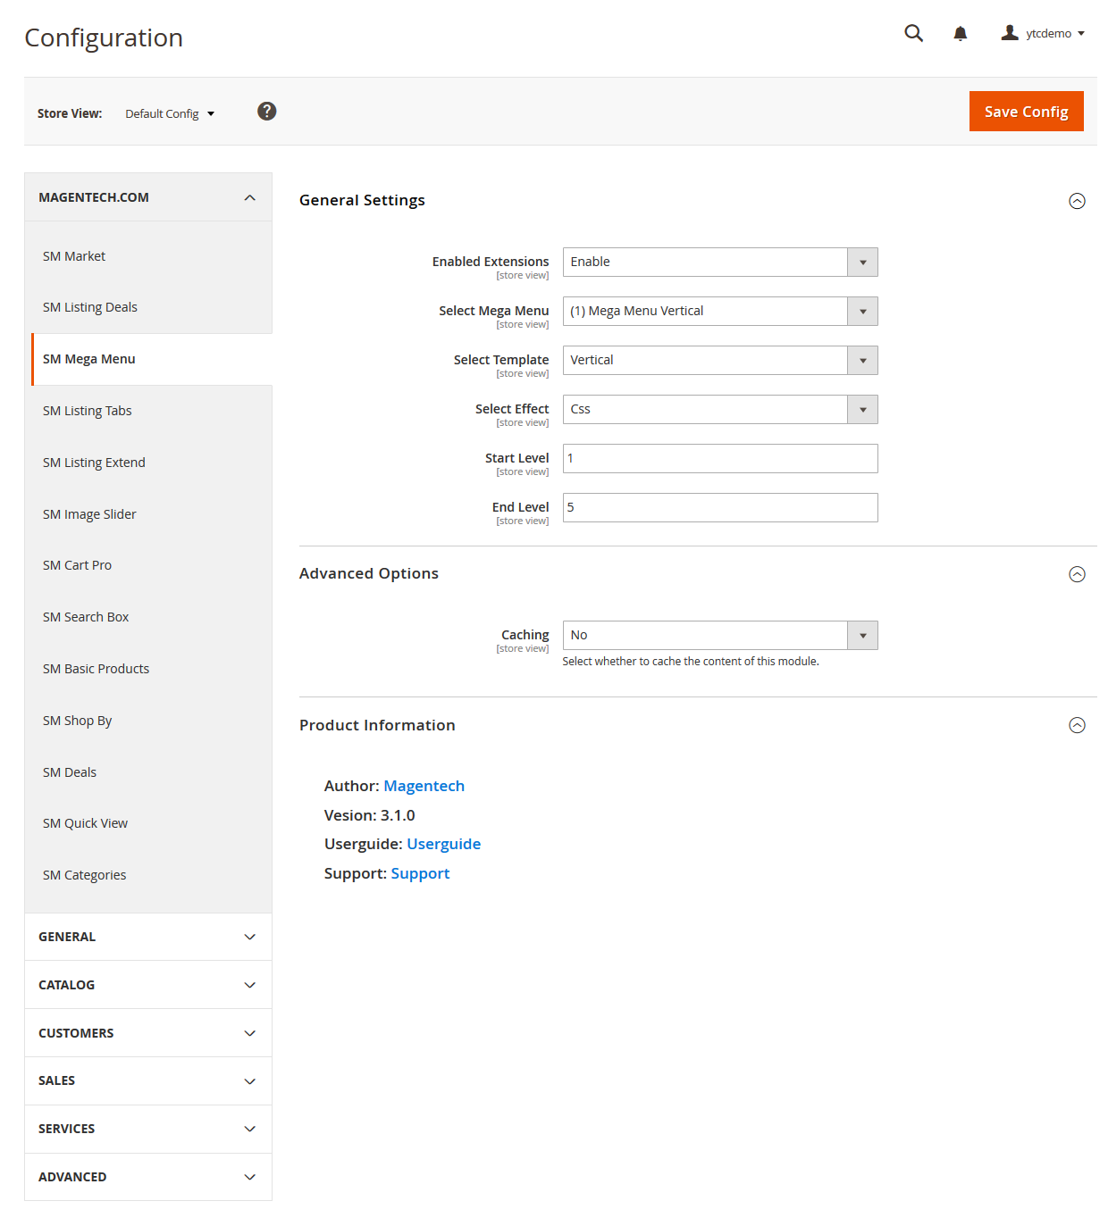The height and width of the screenshot is (1226, 1108).
Task: Focus the End Level input field
Action: [x=720, y=507]
